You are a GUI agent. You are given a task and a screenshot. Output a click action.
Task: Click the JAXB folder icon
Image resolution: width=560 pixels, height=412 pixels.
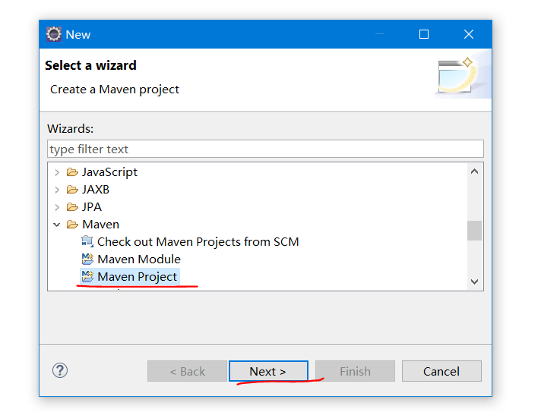72,190
